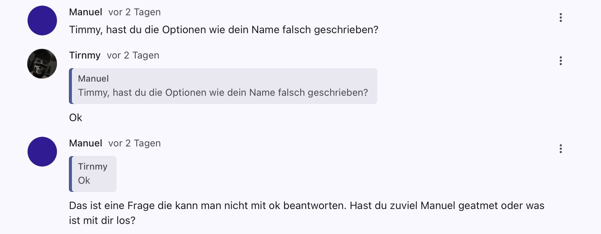Click the timestamp on Manuel's first comment

click(x=134, y=12)
